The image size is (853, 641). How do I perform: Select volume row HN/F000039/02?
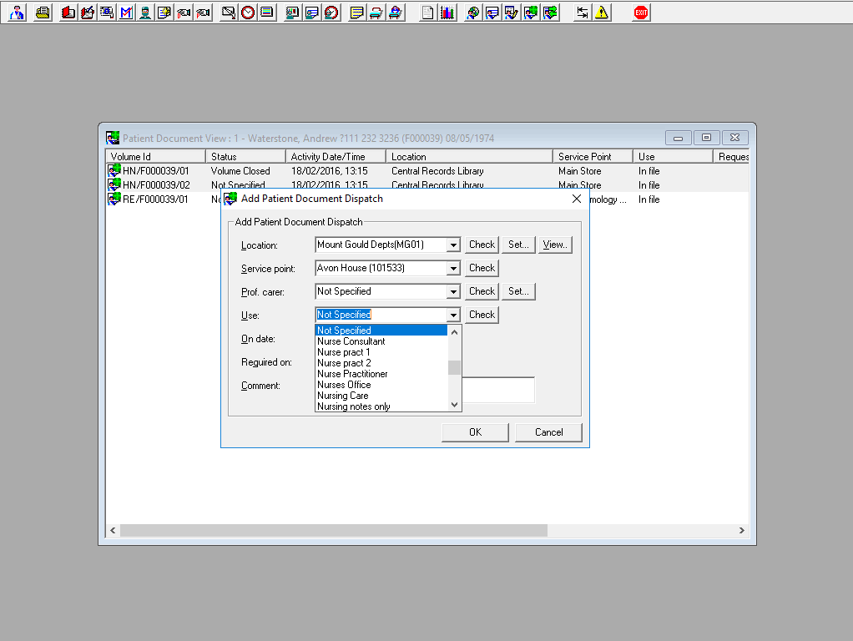click(427, 185)
